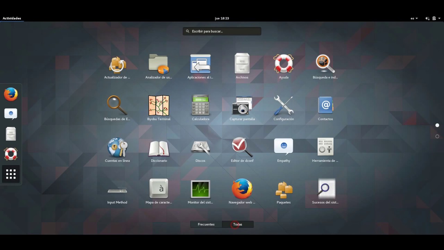Open the Actividades menu
The height and width of the screenshot is (250, 444).
[x=12, y=18]
